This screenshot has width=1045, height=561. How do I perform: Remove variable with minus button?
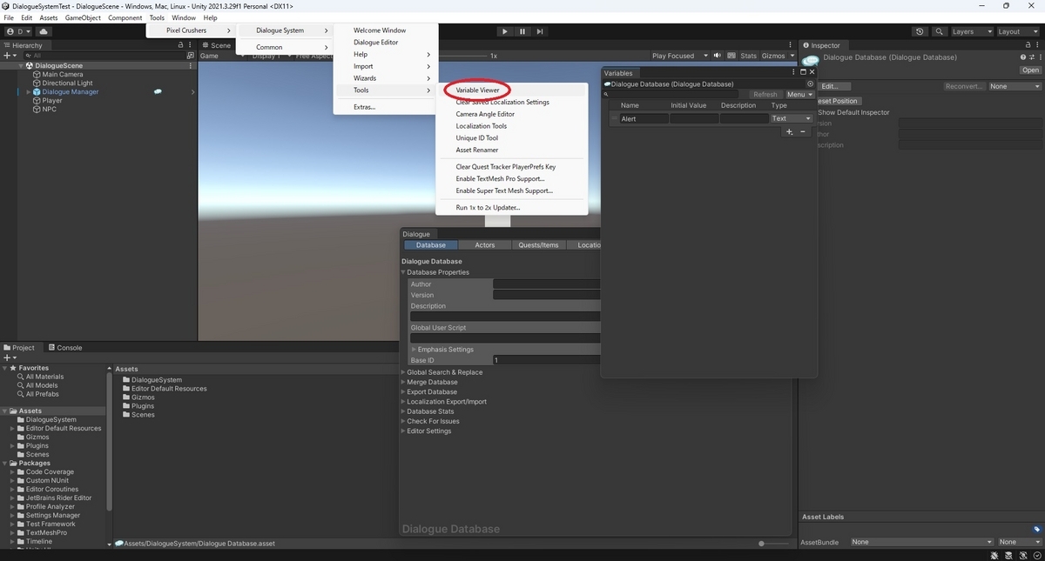pyautogui.click(x=802, y=131)
